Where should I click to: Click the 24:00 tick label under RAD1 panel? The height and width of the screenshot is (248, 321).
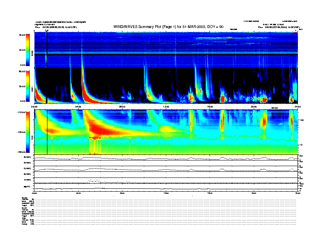tap(297, 107)
